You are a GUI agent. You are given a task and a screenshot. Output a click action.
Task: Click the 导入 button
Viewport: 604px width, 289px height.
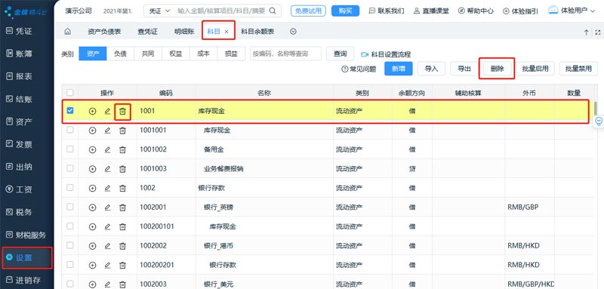coord(431,69)
